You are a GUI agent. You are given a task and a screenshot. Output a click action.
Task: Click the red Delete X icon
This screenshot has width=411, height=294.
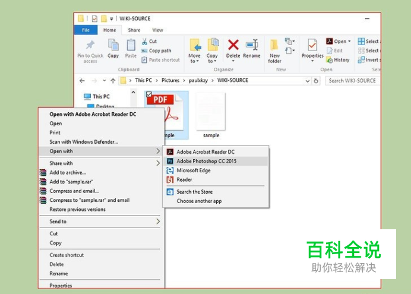233,45
